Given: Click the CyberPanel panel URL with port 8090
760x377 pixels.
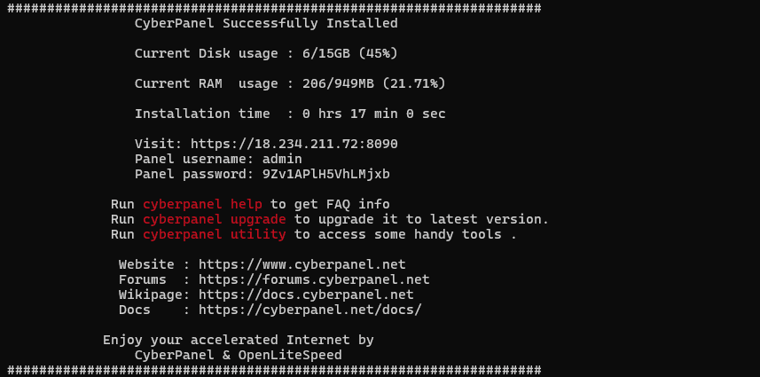Looking at the screenshot, I should coord(294,144).
